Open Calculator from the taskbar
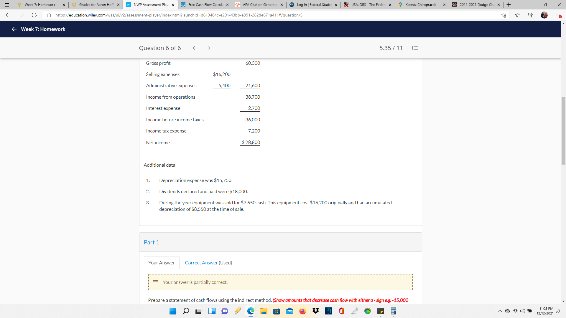This screenshot has width=566, height=318. 393,311
